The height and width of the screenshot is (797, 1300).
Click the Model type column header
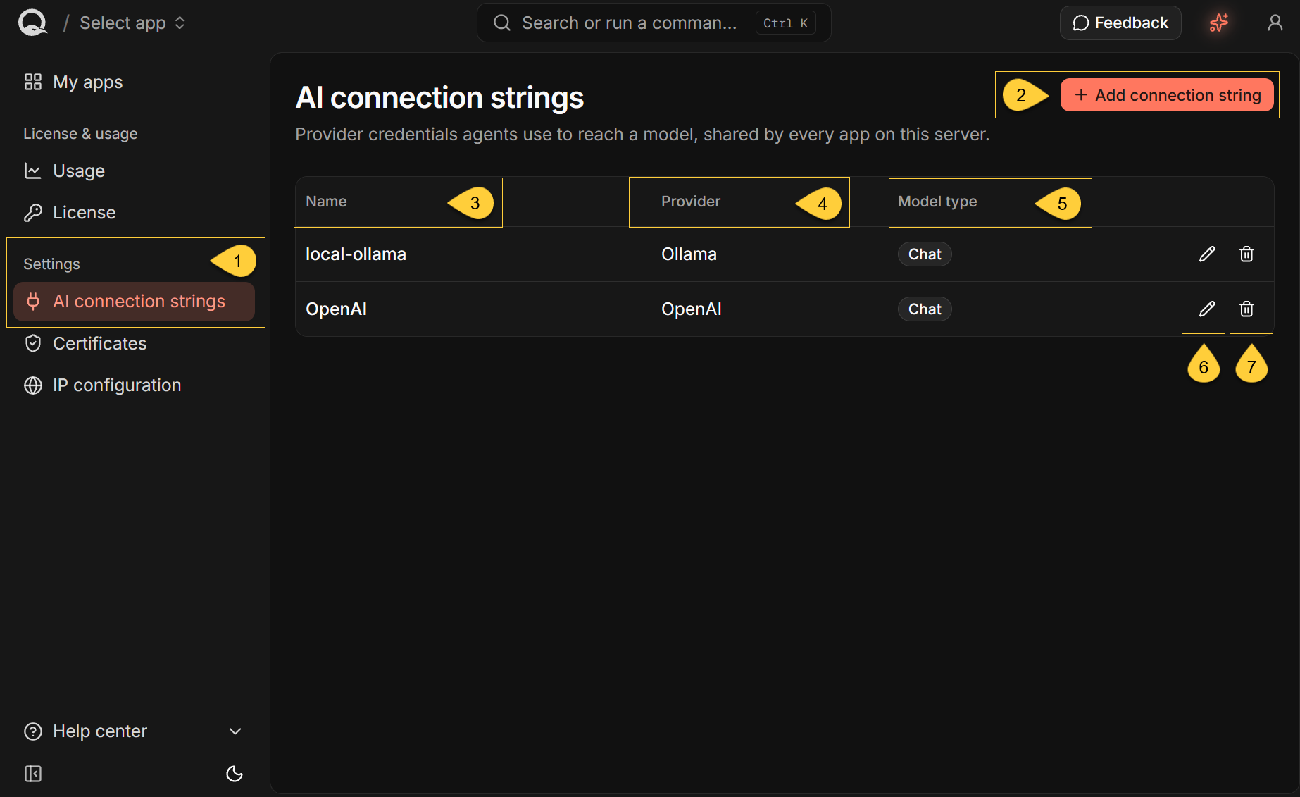click(x=937, y=202)
